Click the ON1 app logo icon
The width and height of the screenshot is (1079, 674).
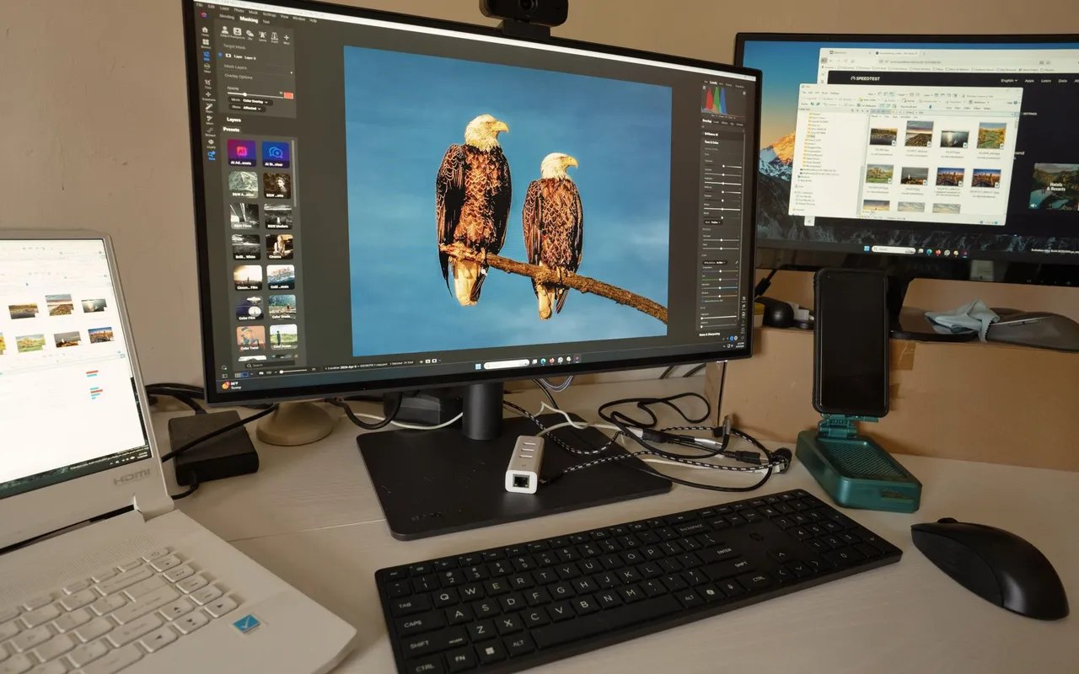204,14
